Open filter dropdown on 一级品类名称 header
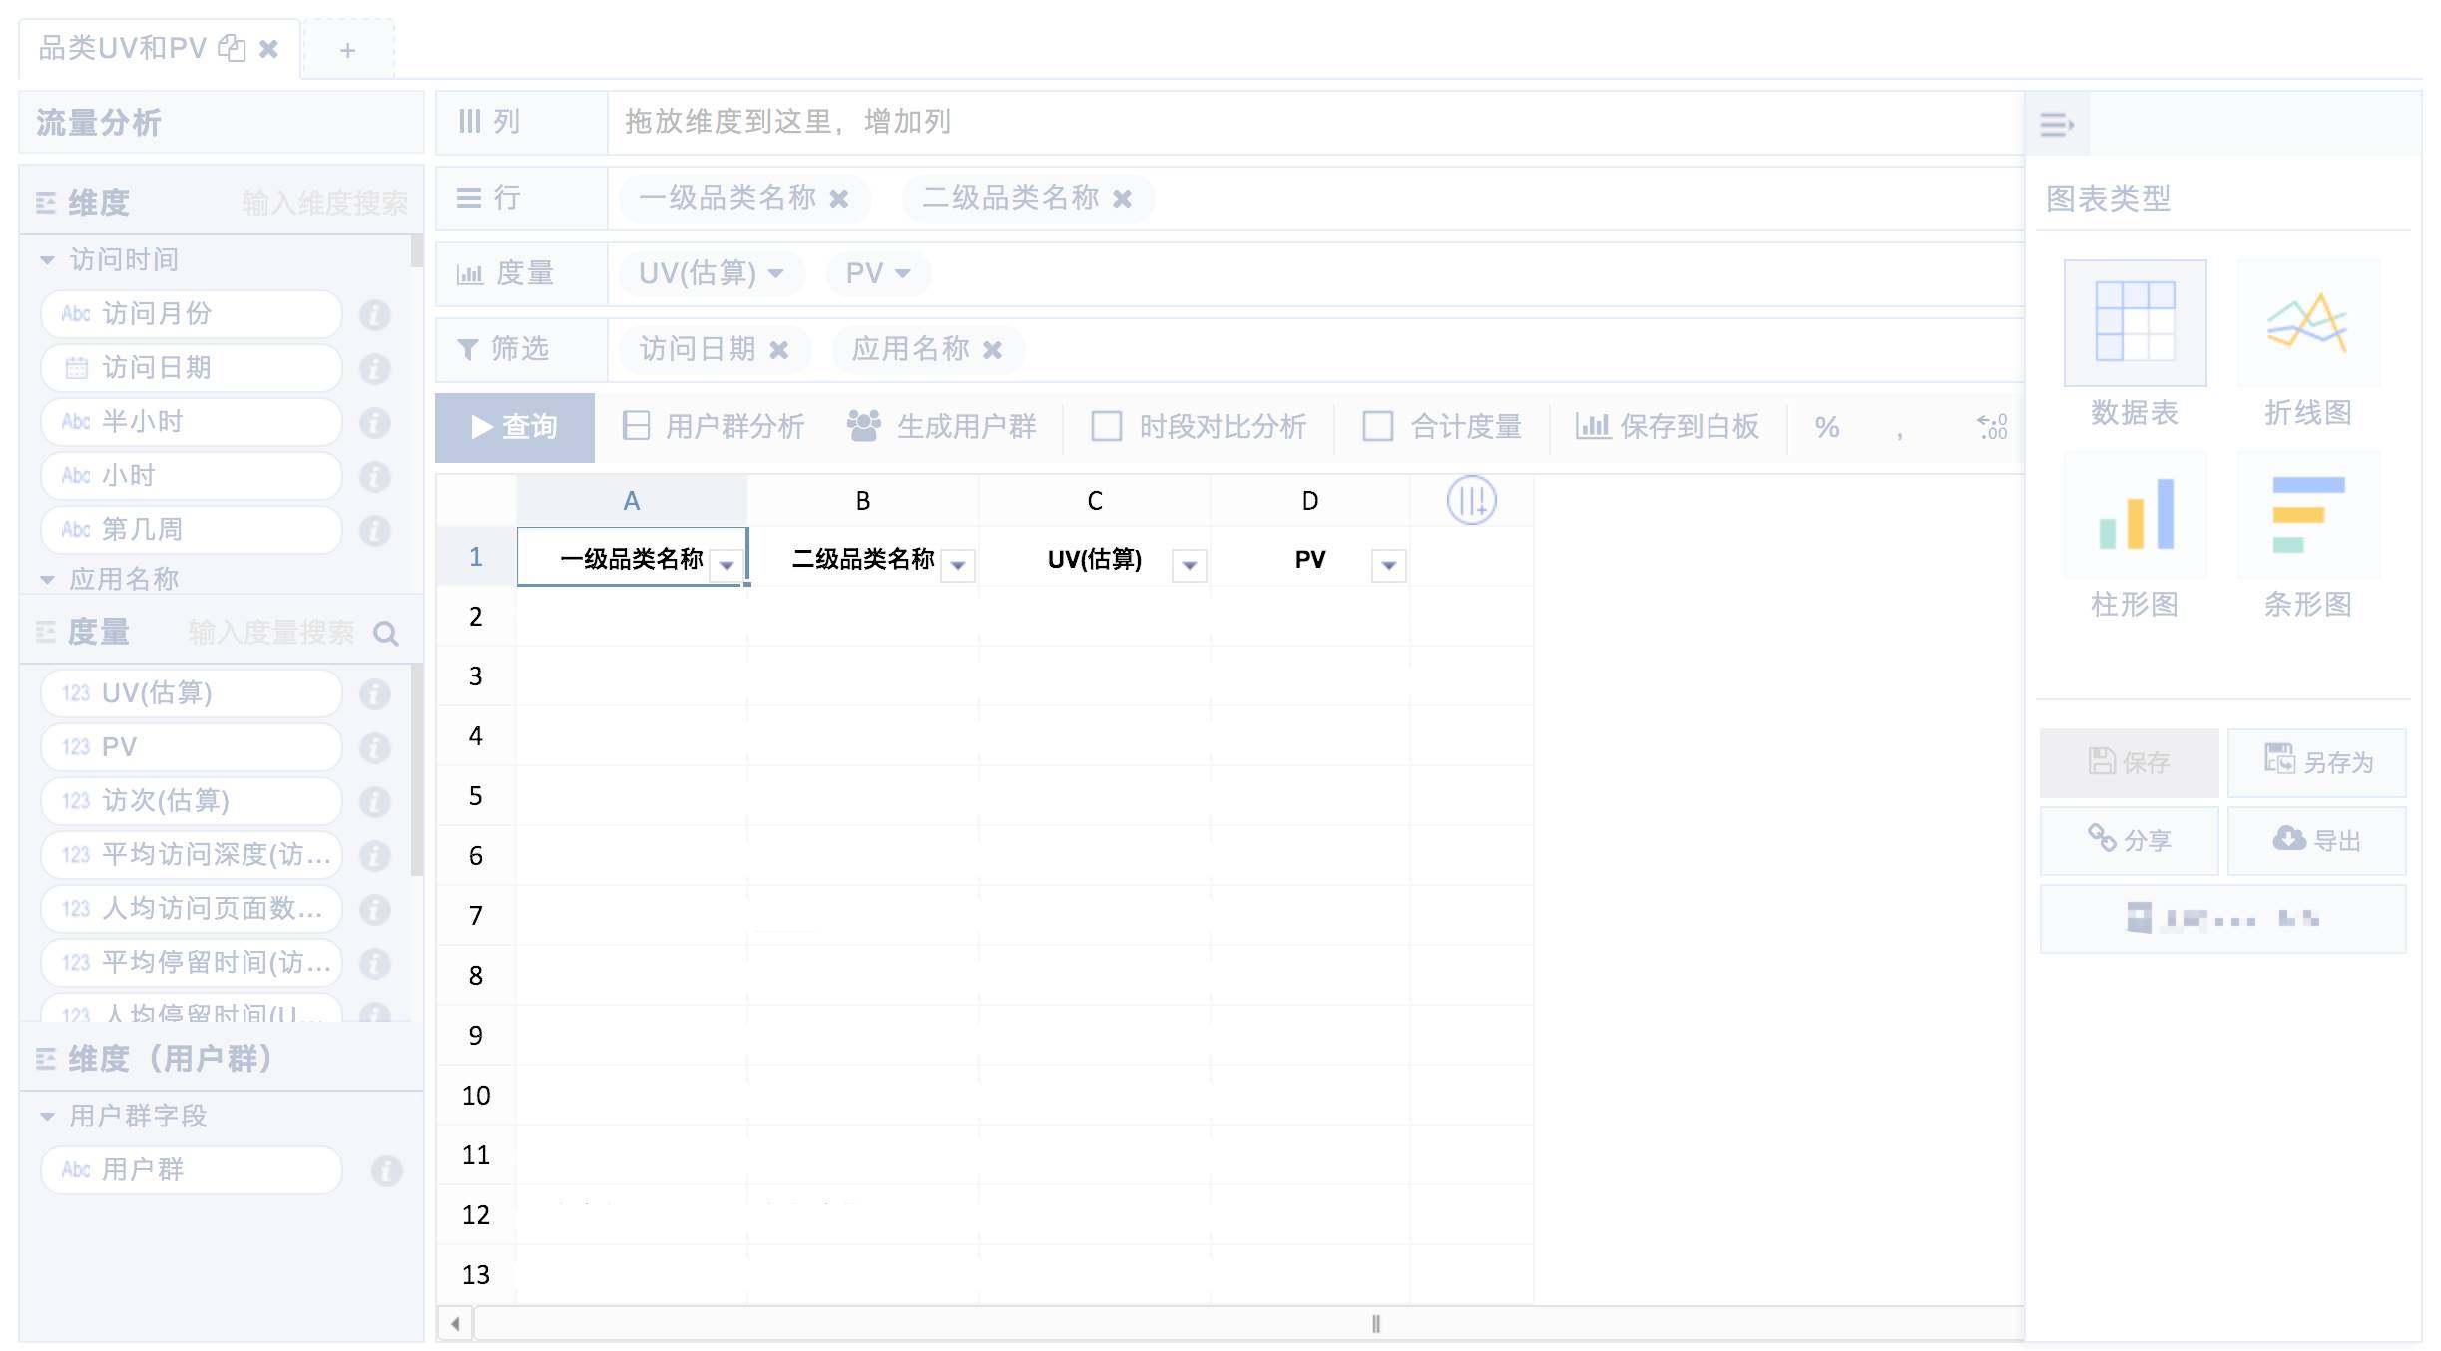 tap(727, 565)
